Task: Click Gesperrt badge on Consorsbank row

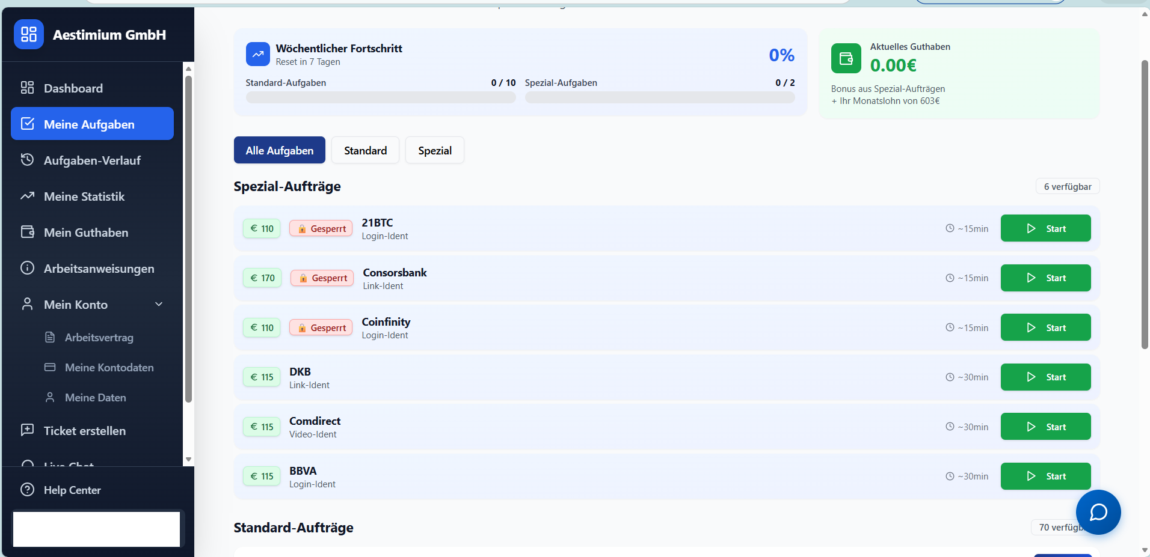Action: point(322,278)
